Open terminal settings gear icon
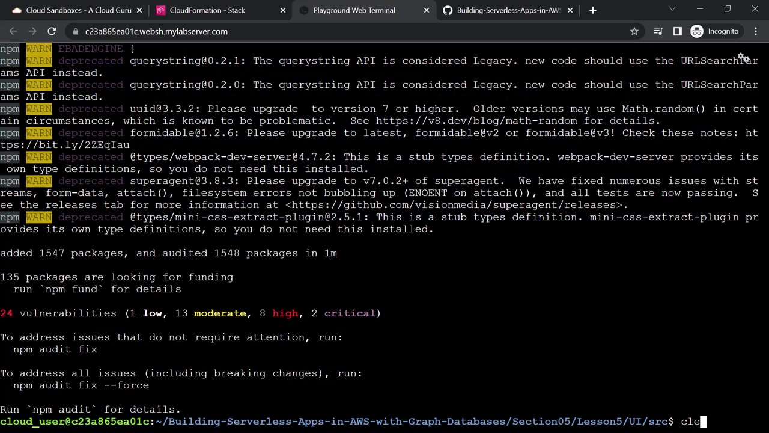Image resolution: width=769 pixels, height=433 pixels. click(x=743, y=58)
